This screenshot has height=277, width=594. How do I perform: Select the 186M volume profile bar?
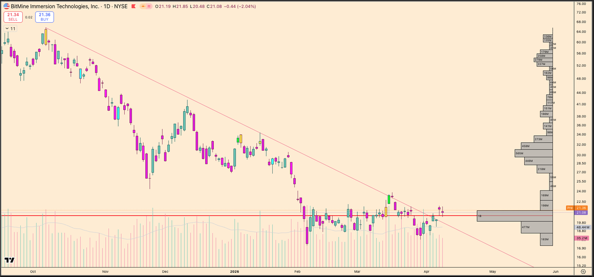click(546, 114)
